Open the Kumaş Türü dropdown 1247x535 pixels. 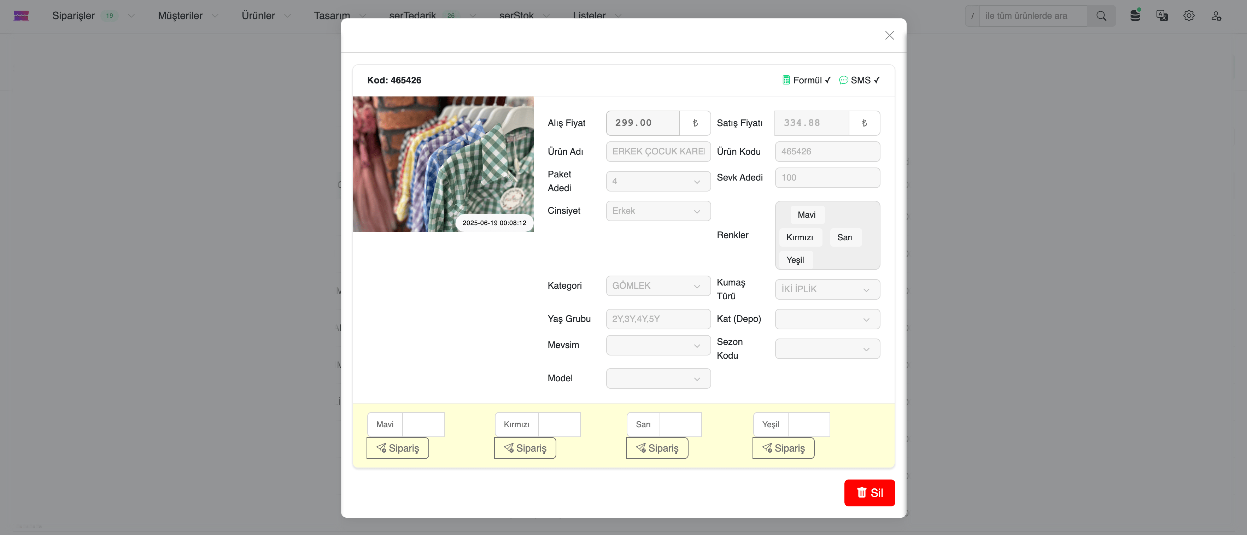pos(827,289)
